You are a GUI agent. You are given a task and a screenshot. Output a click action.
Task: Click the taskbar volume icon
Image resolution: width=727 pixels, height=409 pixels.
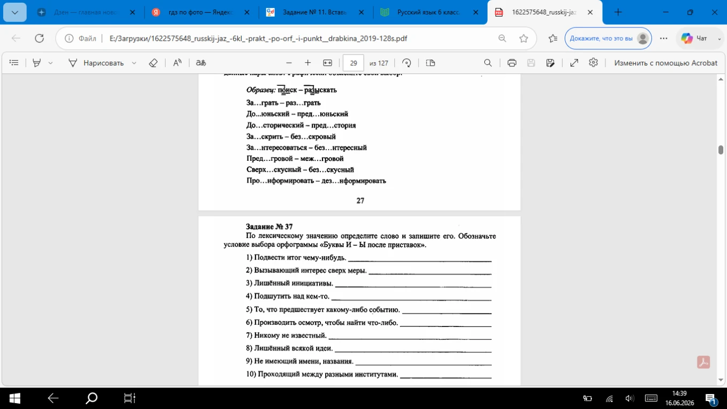click(x=629, y=398)
